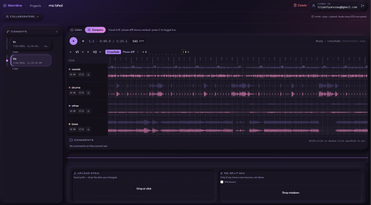371x205 pixels.
Task: Collapse the Commits panel with the chevron
Action: (56, 31)
